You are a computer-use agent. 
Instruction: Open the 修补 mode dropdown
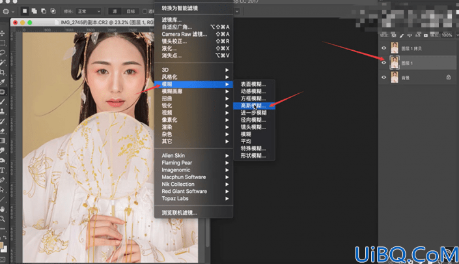tap(88, 11)
